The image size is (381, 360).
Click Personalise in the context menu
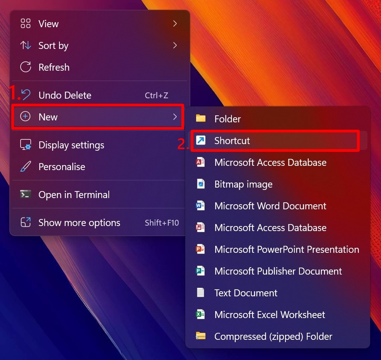[61, 167]
